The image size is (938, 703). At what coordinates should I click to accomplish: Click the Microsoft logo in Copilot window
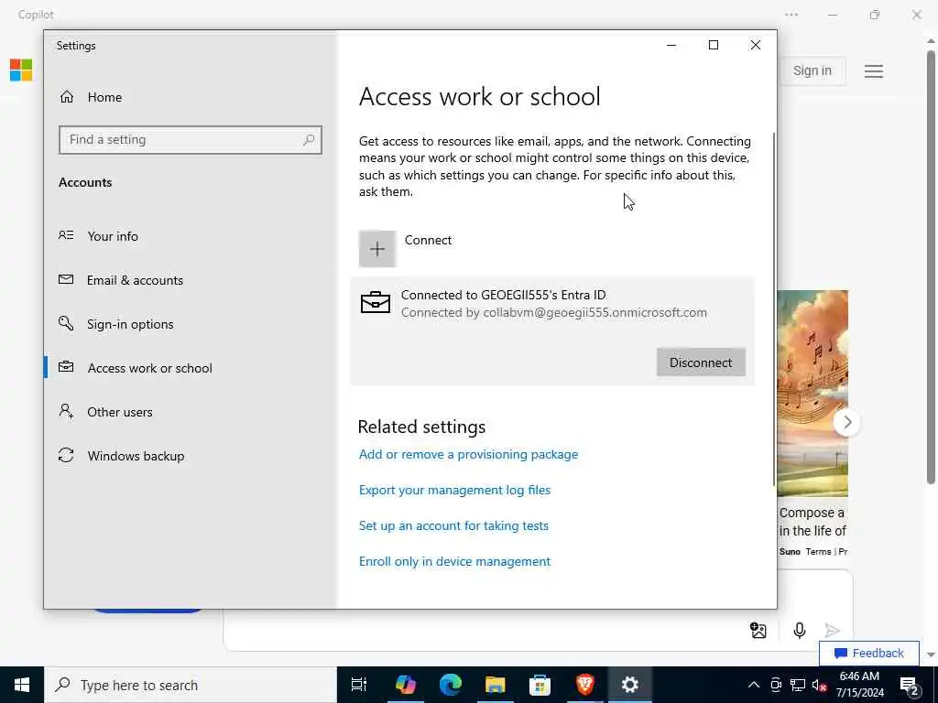[21, 70]
